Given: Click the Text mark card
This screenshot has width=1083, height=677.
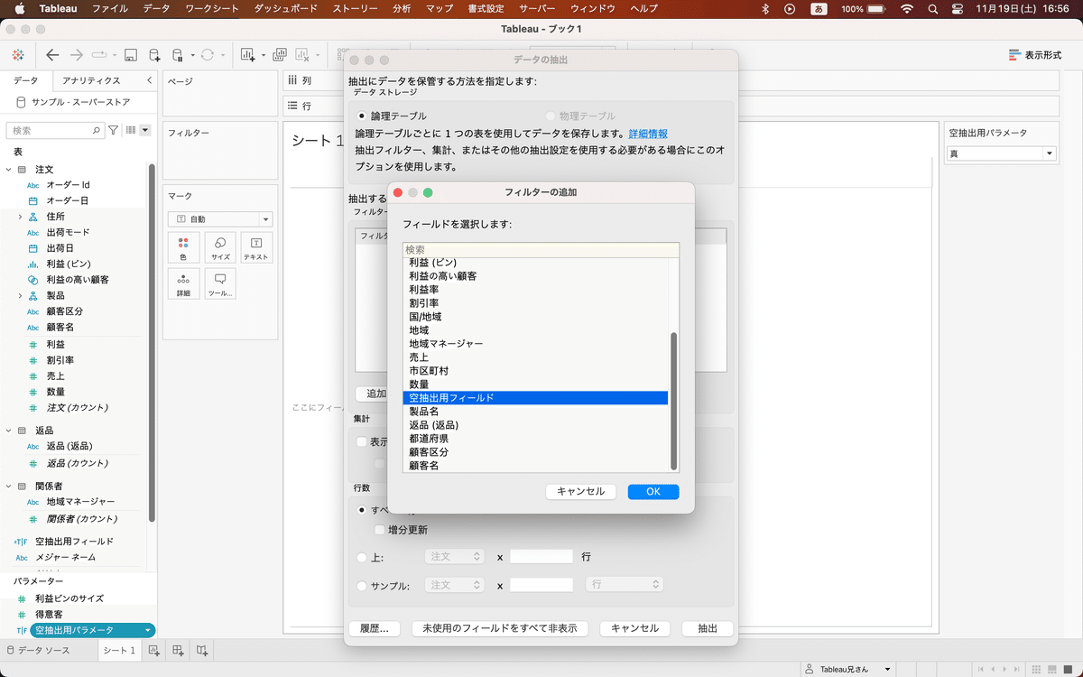Looking at the screenshot, I should pos(256,247).
